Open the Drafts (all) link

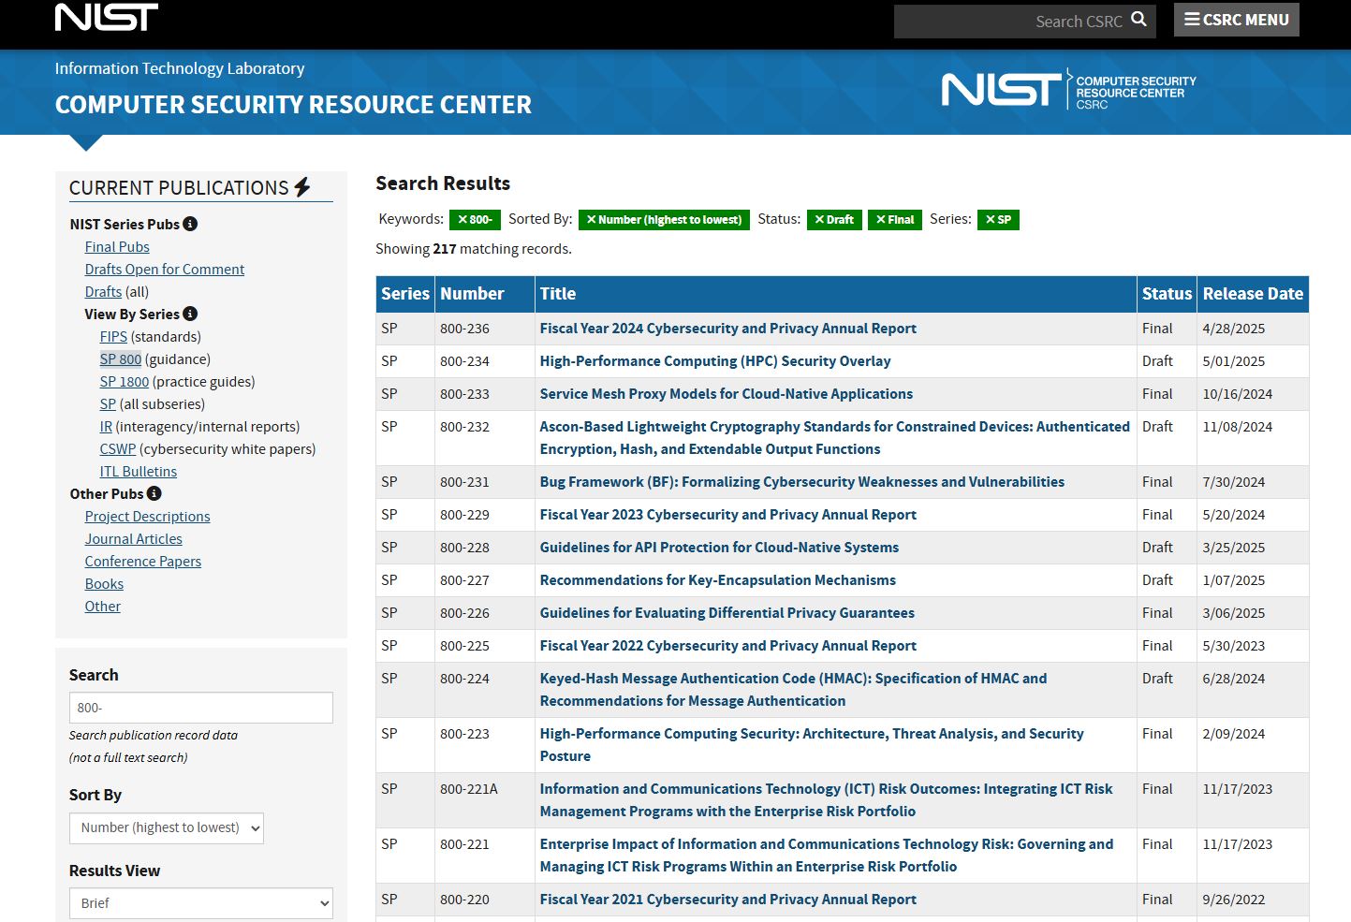tap(103, 291)
